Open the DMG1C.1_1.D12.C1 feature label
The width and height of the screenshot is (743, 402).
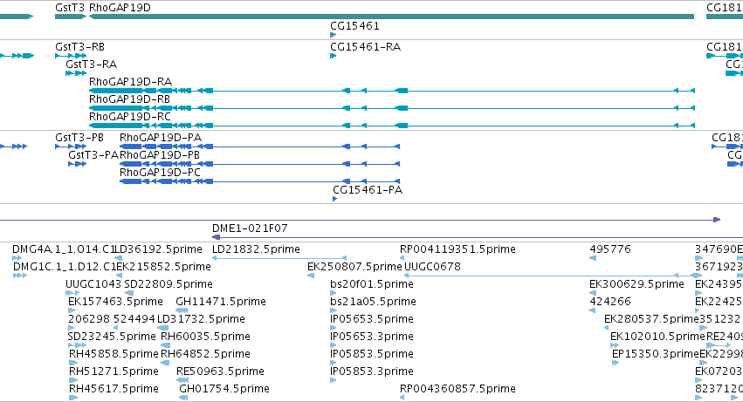65,267
